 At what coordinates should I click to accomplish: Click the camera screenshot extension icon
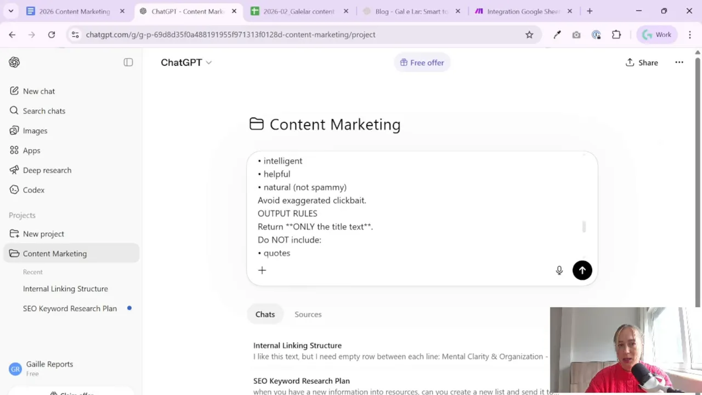(x=576, y=35)
